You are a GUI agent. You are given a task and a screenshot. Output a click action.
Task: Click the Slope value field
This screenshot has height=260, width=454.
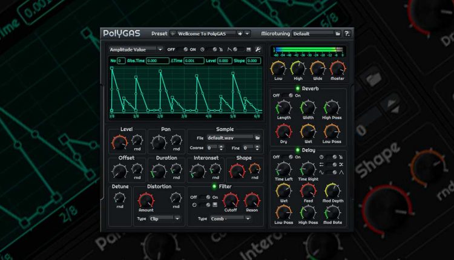(x=254, y=60)
